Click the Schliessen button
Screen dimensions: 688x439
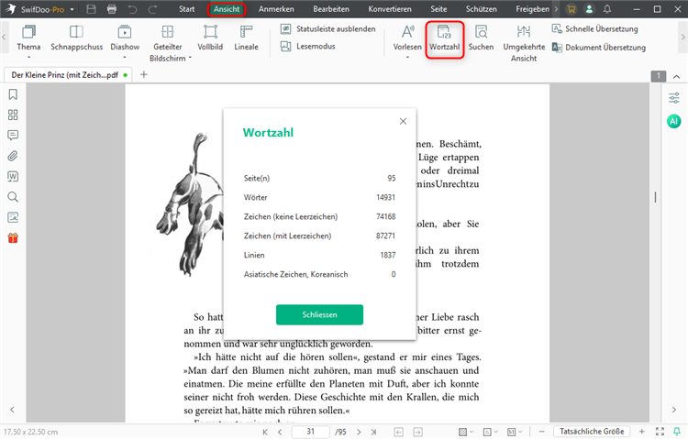click(319, 315)
